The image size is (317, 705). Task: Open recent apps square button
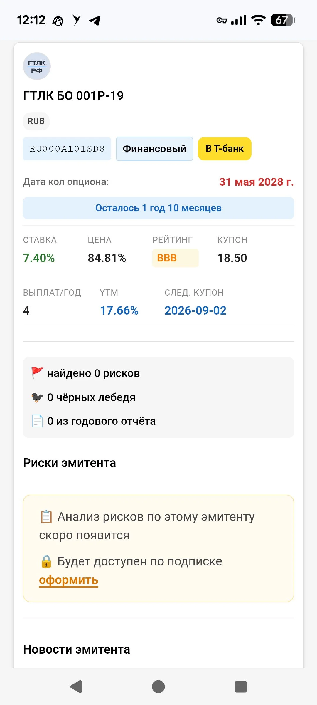click(x=241, y=686)
